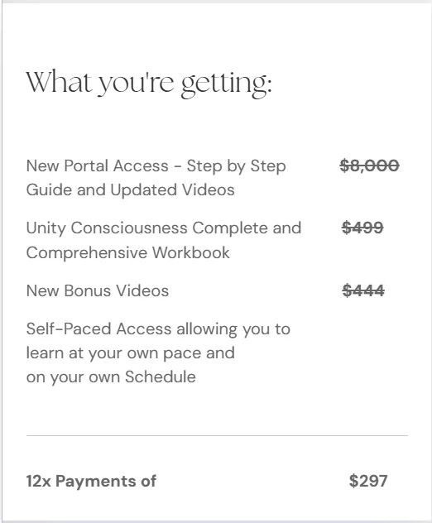Click the "on your own Schedule" line
This screenshot has height=523, width=432.
click(x=111, y=377)
